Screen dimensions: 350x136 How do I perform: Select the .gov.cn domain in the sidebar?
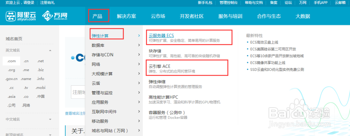coord(12,79)
